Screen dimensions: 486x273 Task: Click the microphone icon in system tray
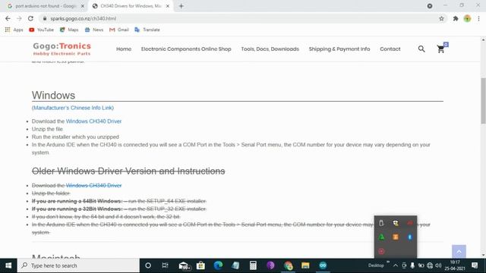(x=412, y=265)
